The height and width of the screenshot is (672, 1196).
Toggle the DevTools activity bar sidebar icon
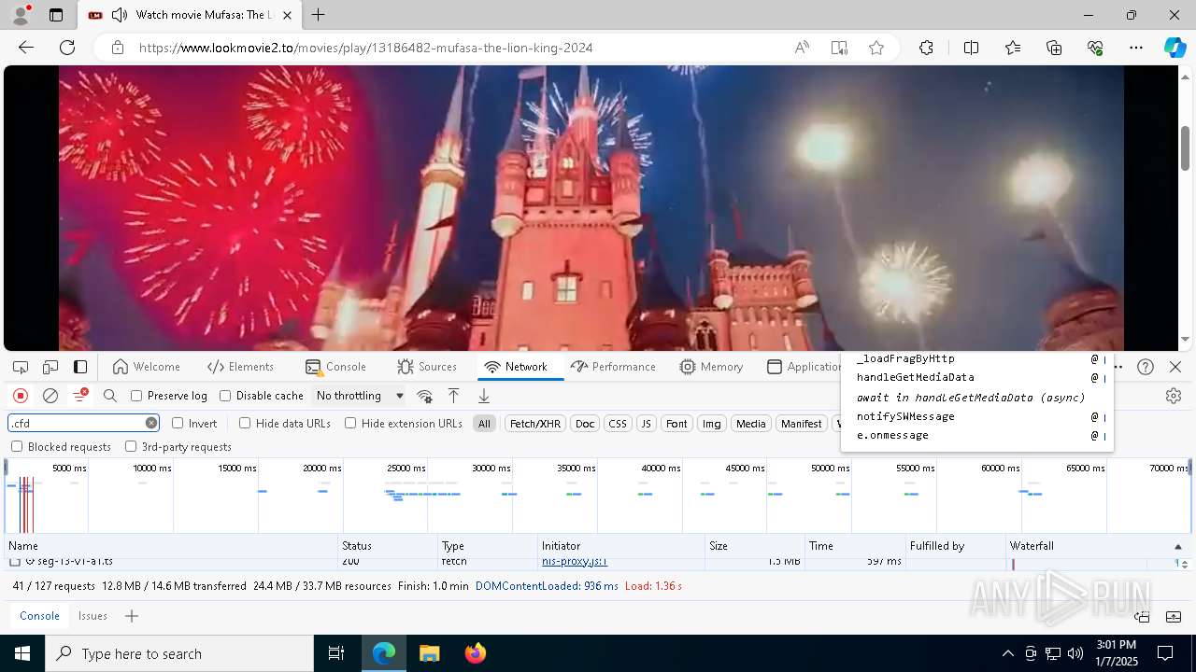80,367
